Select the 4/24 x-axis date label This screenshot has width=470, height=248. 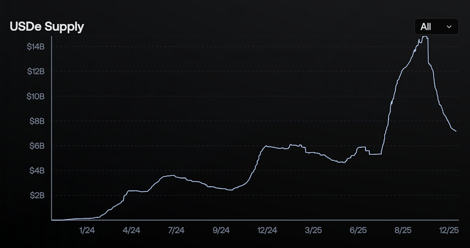[x=131, y=230]
